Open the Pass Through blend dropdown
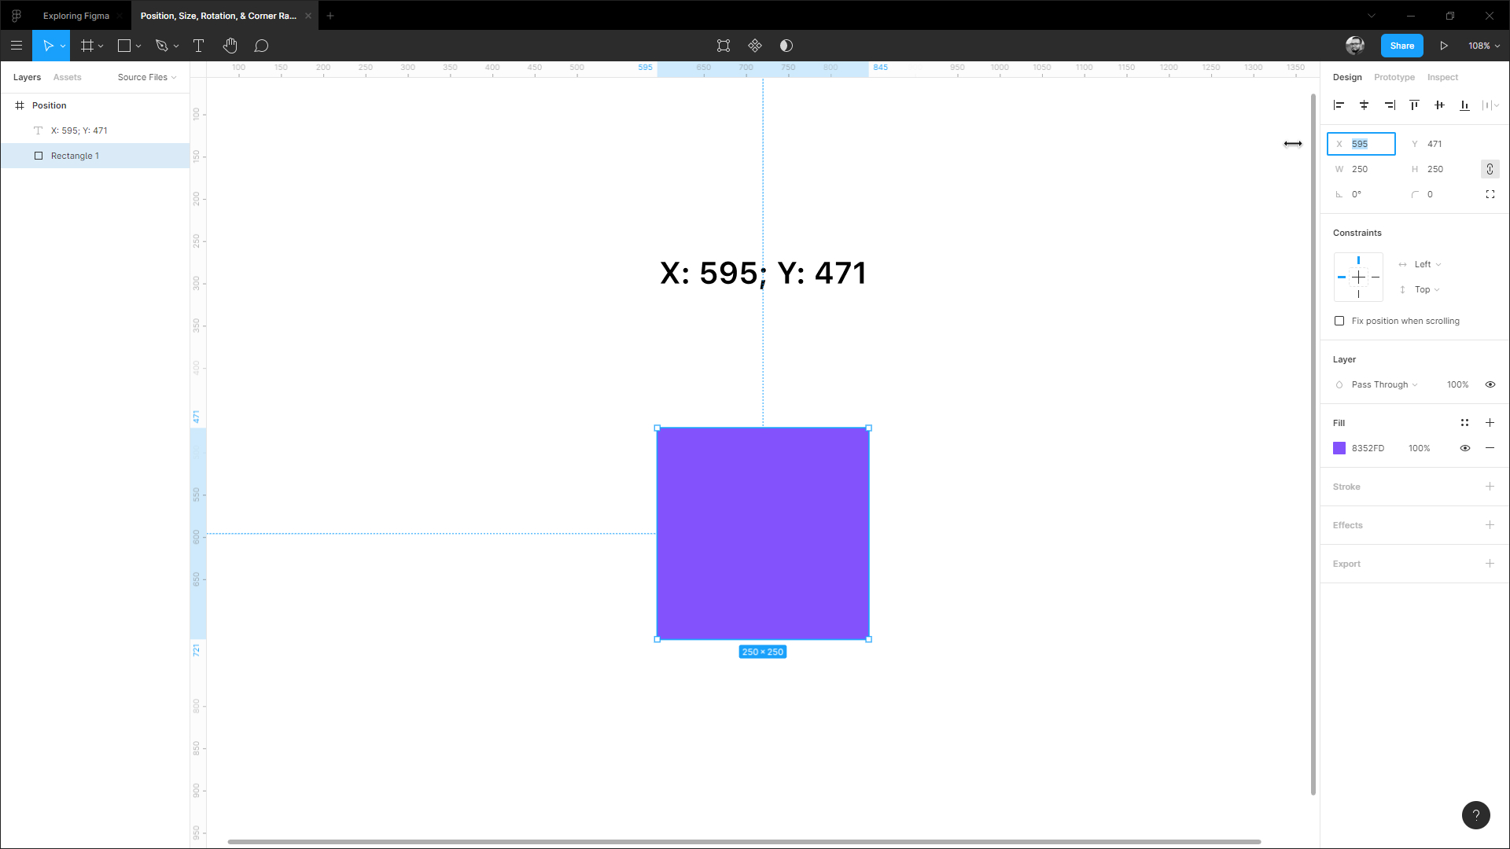1510x849 pixels. coord(1384,384)
